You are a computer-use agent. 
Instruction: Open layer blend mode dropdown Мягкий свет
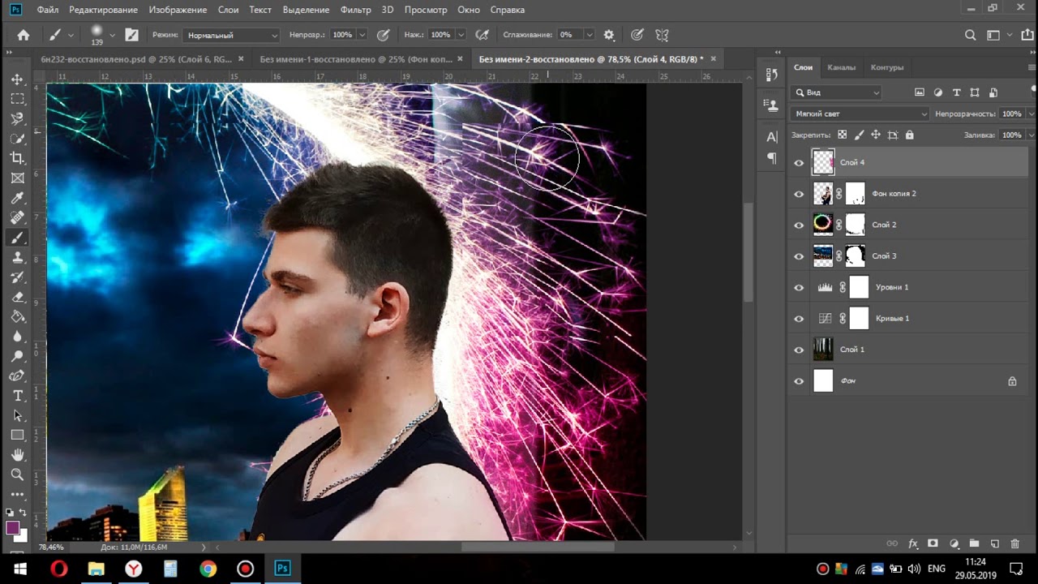pyautogui.click(x=860, y=114)
